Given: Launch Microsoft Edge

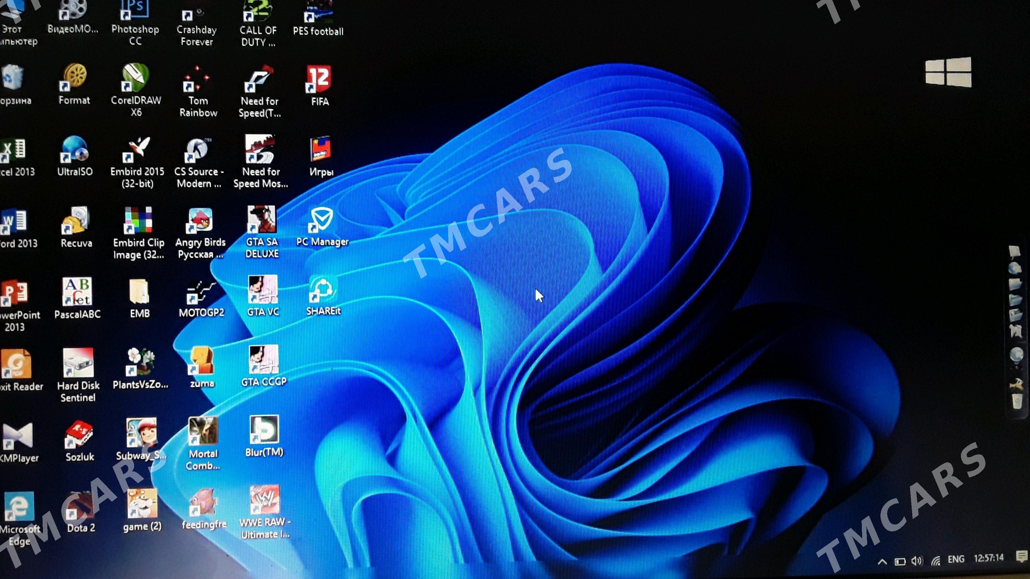Looking at the screenshot, I should click(x=19, y=519).
